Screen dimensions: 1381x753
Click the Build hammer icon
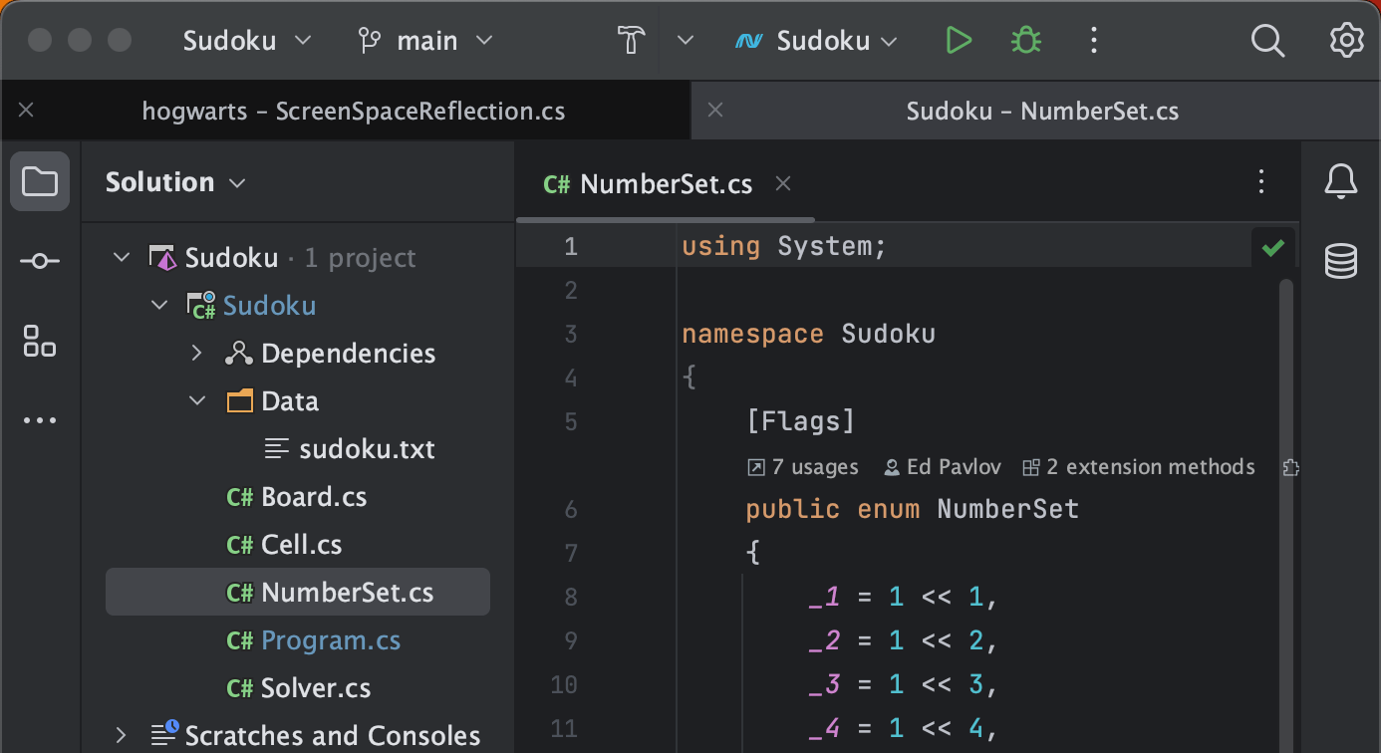632,41
